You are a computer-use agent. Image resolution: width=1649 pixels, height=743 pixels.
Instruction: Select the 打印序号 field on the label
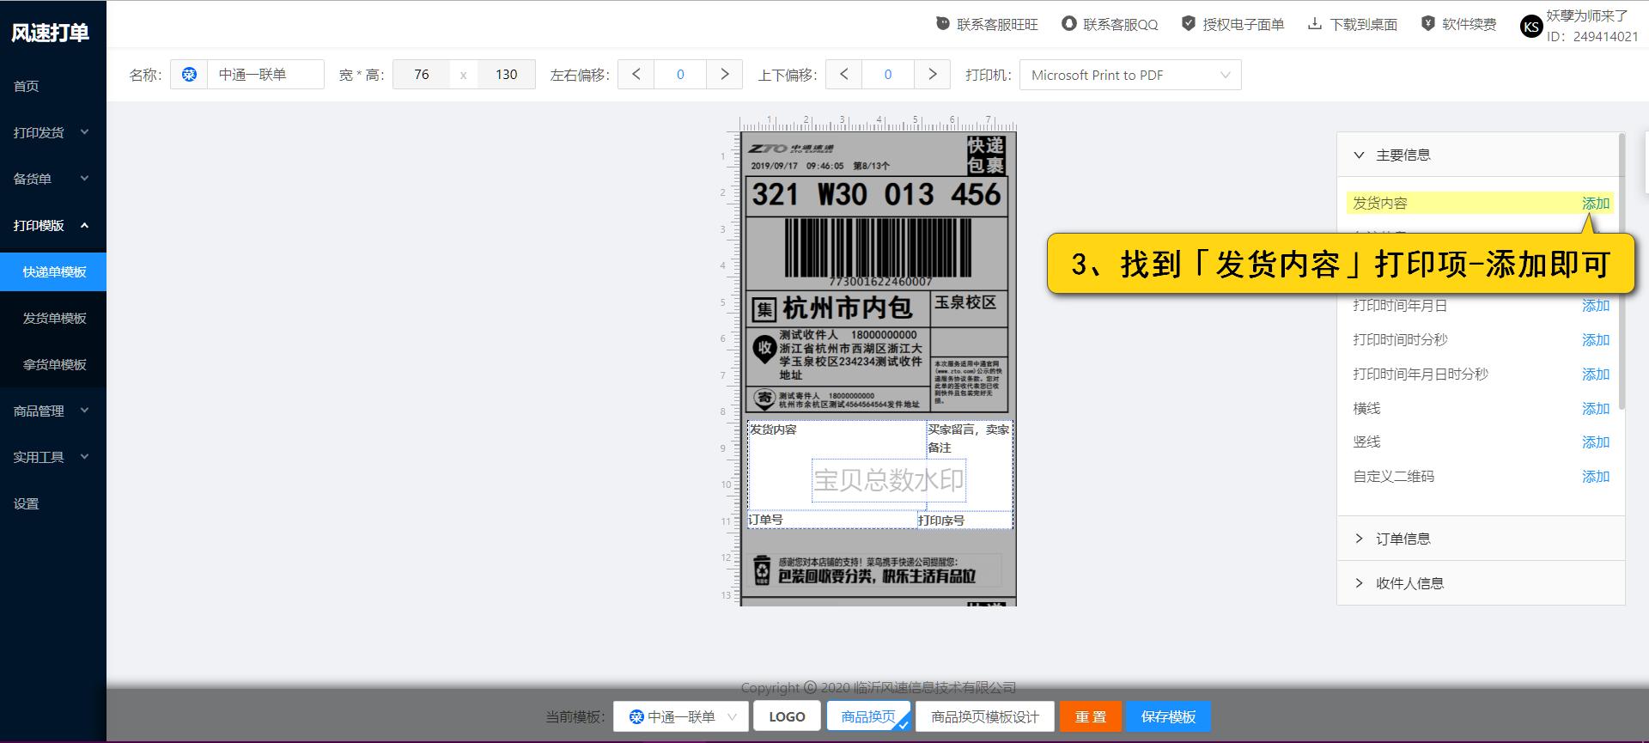(964, 520)
